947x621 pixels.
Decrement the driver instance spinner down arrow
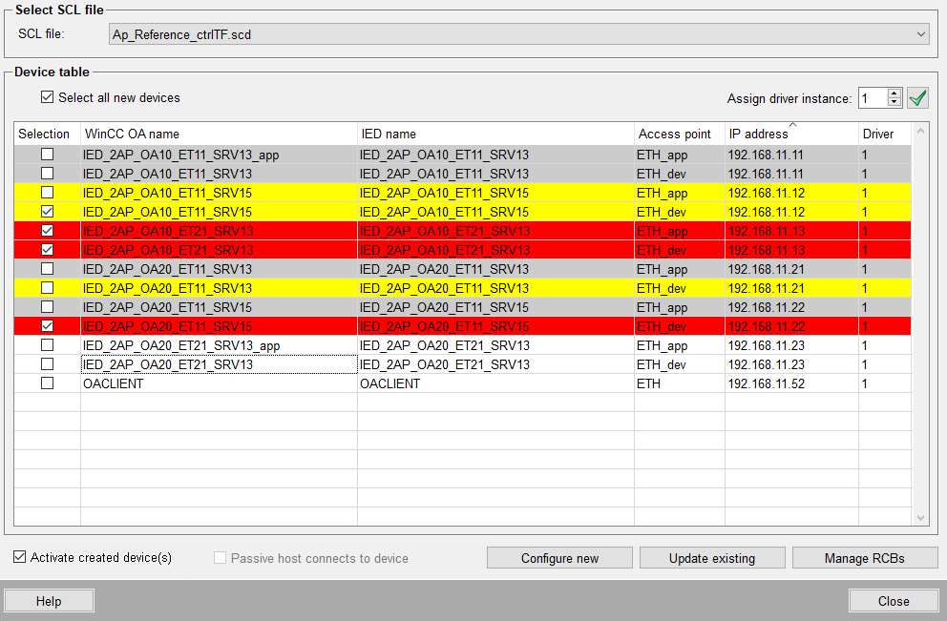coord(894,103)
